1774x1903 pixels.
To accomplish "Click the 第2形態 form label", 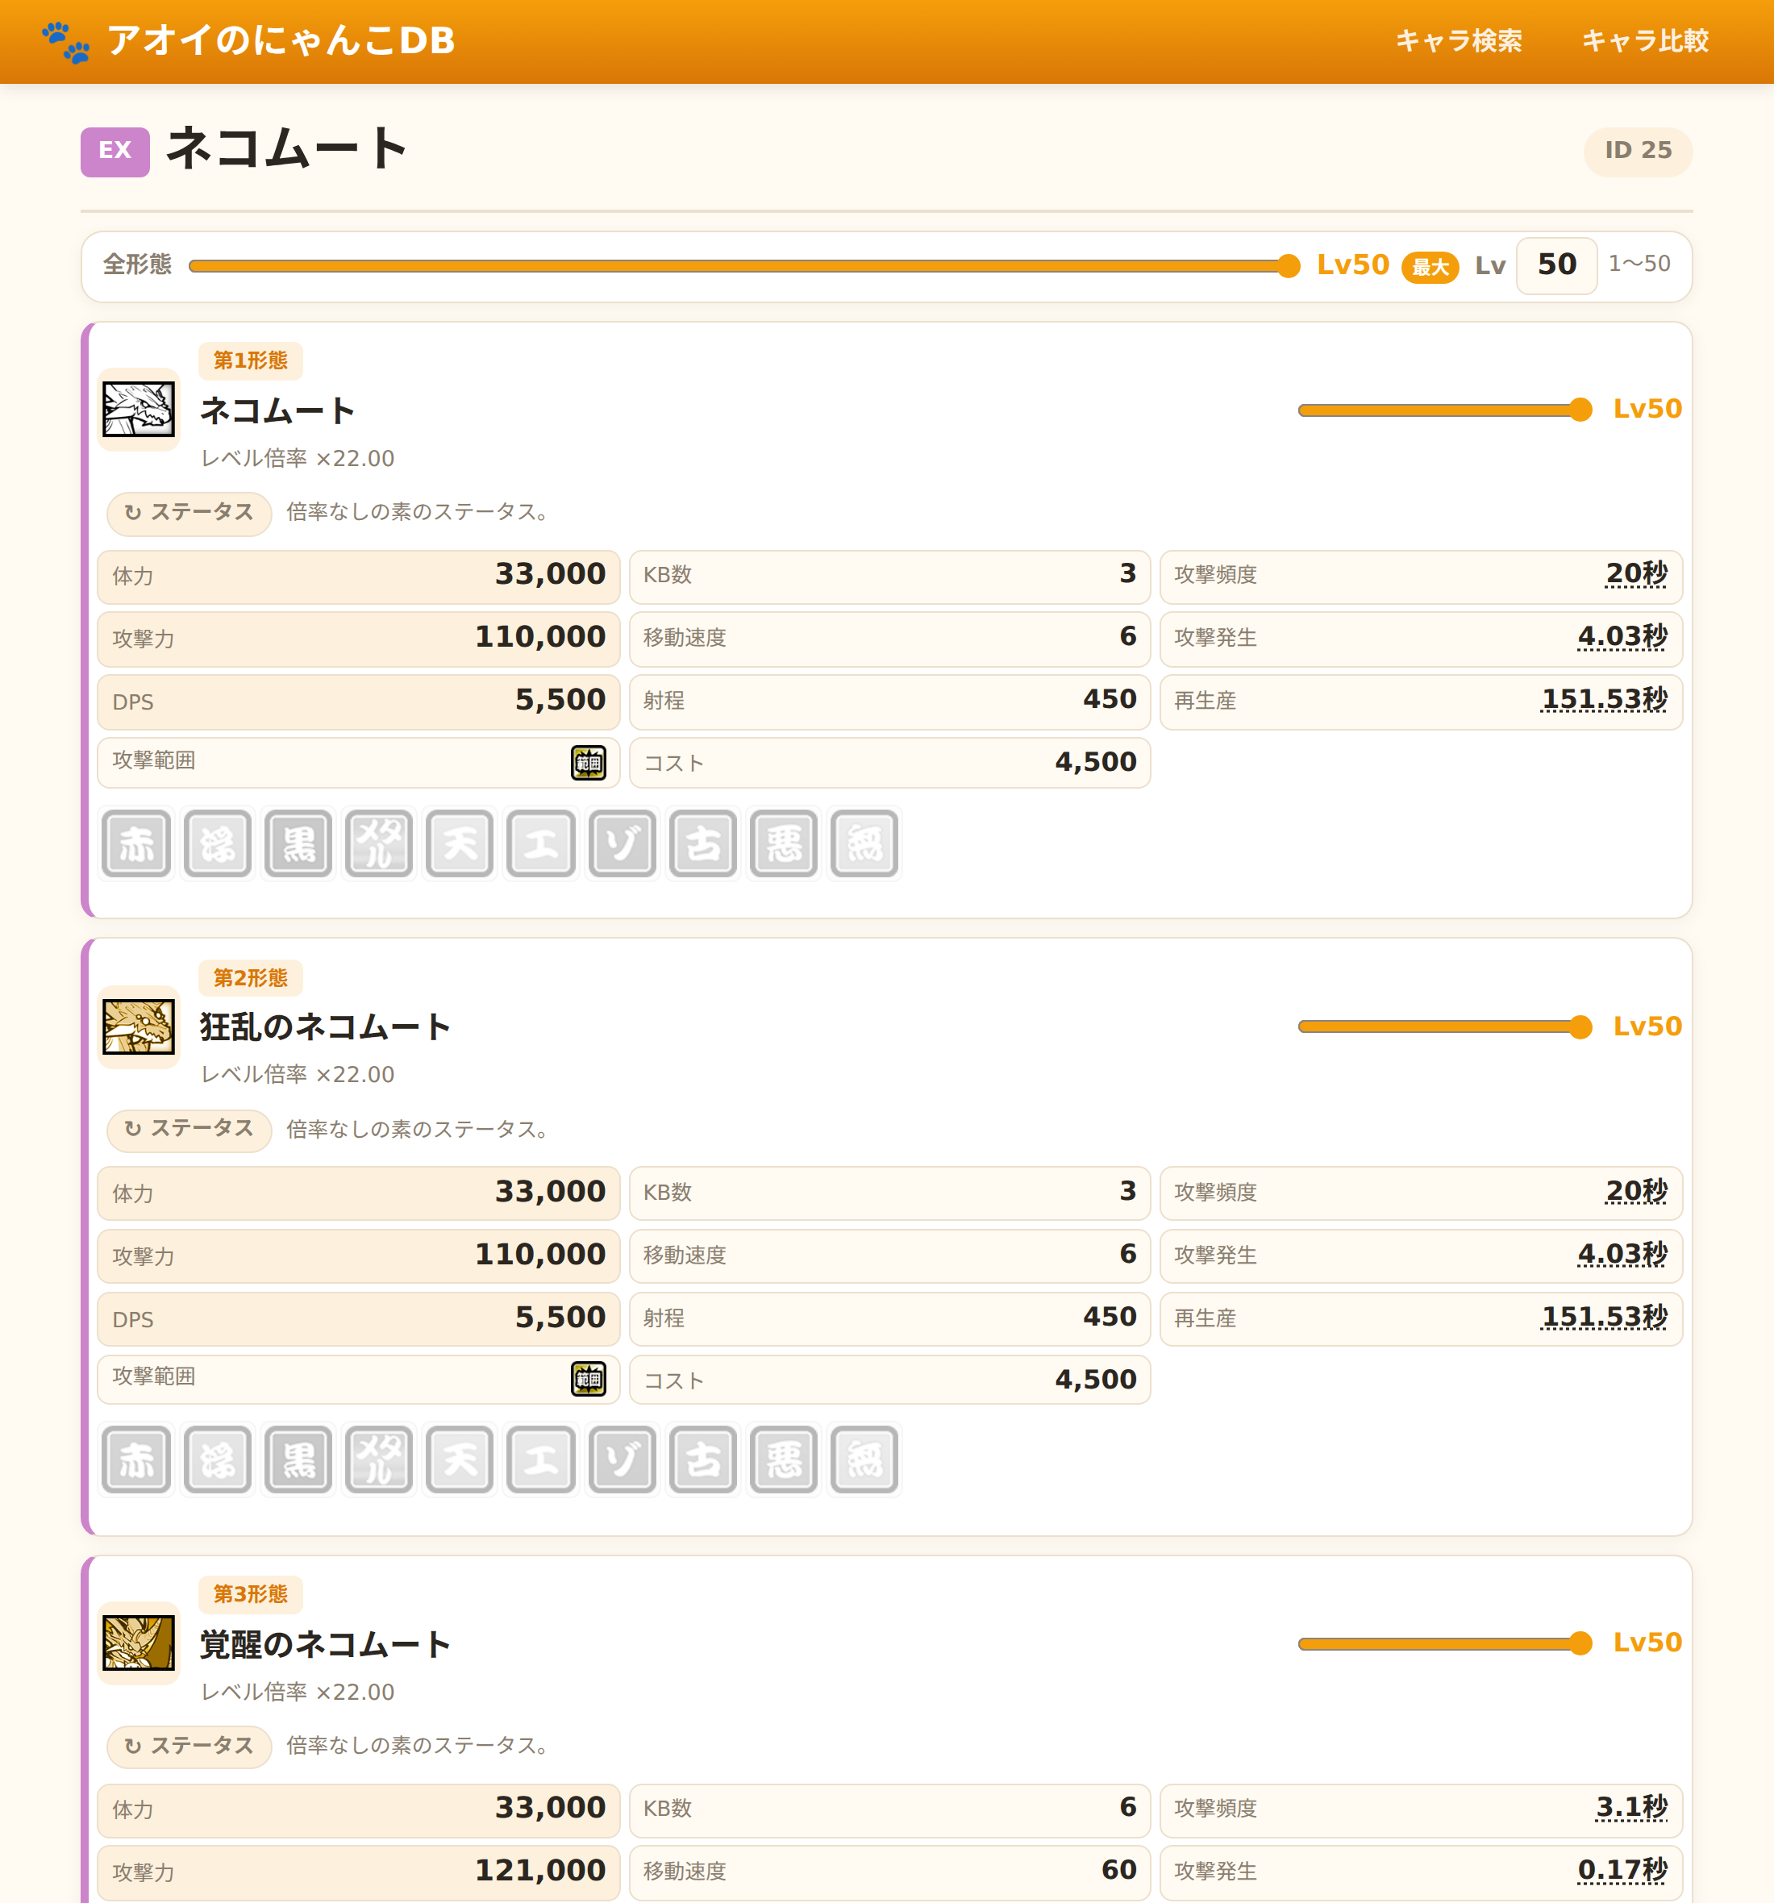I will [251, 978].
